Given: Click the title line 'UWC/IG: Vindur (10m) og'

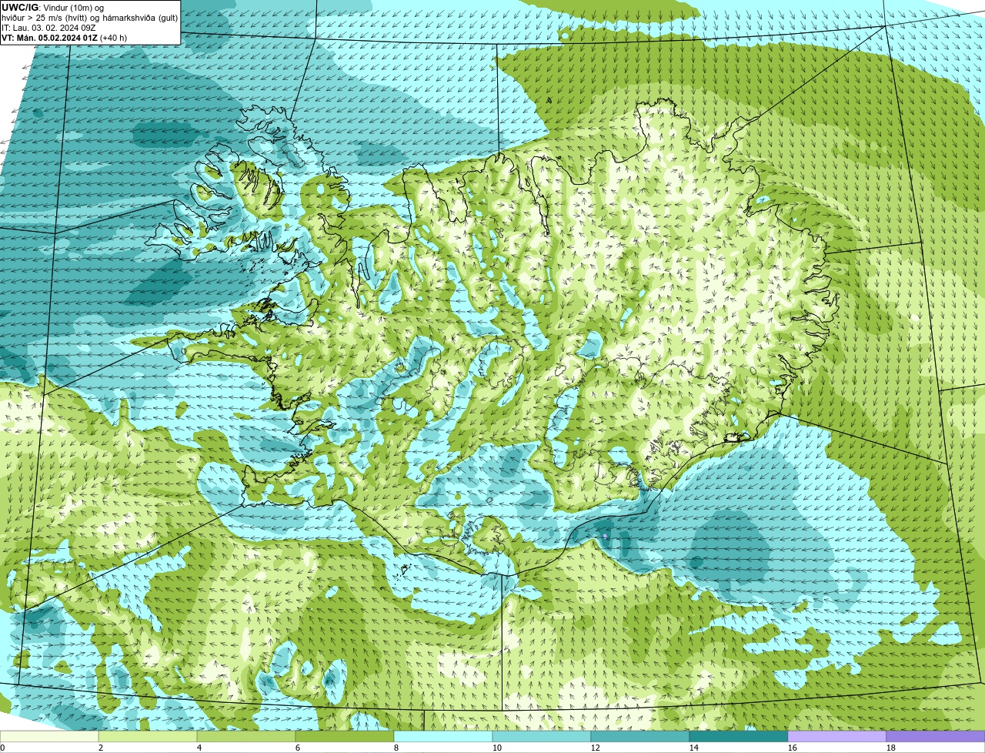Looking at the screenshot, I should click(52, 8).
